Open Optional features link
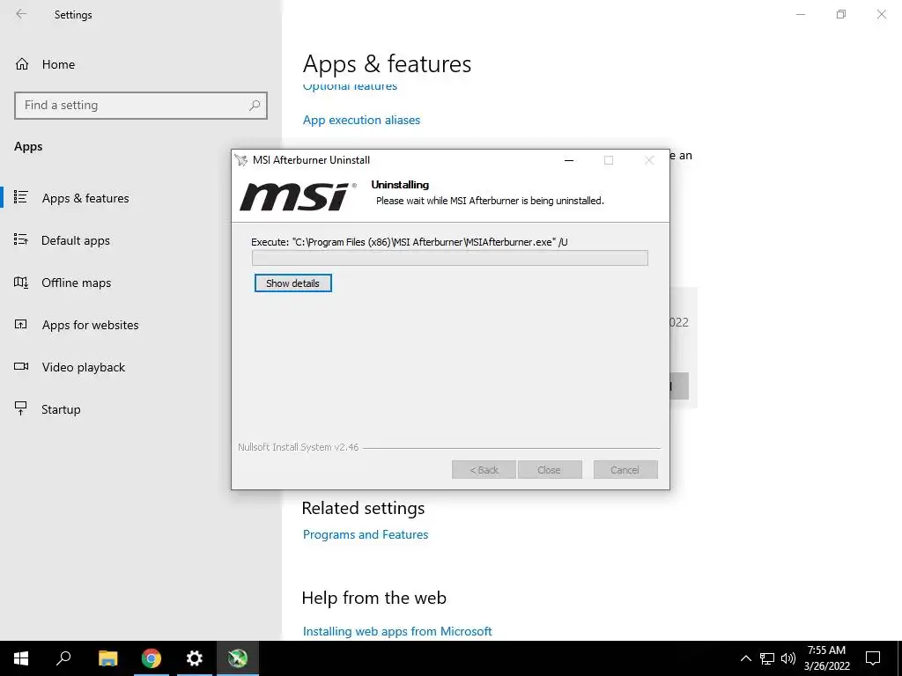Viewport: 902px width, 676px height. pyautogui.click(x=350, y=87)
